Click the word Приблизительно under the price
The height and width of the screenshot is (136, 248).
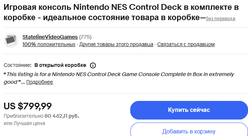[x=23, y=116]
